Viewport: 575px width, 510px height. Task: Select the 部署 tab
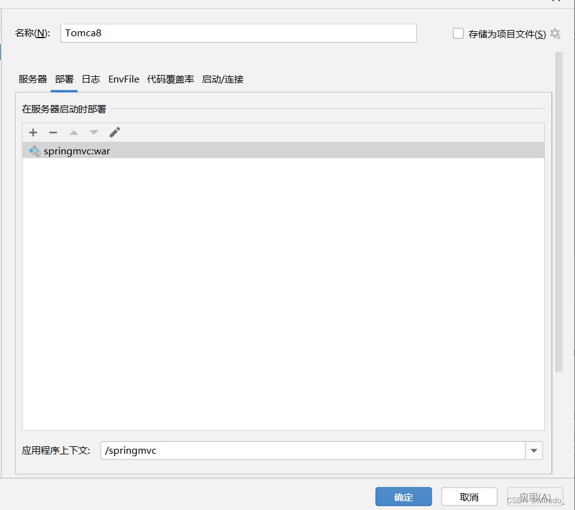point(64,79)
